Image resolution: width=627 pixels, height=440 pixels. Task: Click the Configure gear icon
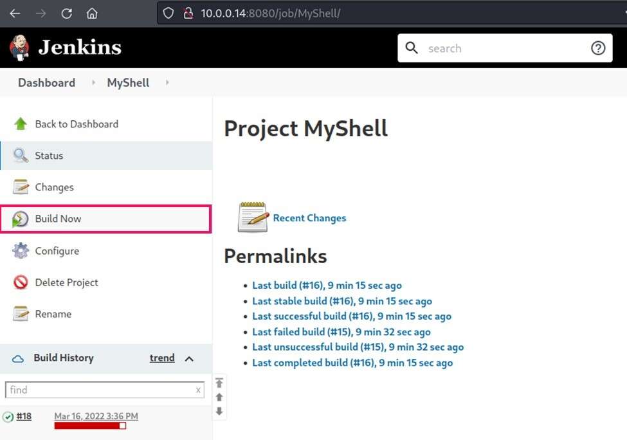coord(21,251)
